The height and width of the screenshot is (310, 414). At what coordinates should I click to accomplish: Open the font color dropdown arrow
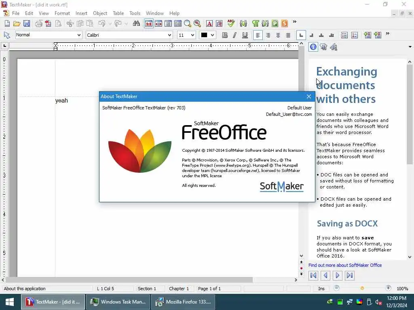[x=212, y=35]
